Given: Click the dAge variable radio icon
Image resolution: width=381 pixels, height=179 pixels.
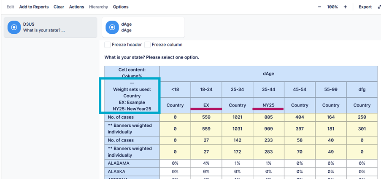Looking at the screenshot, I should point(112,27).
